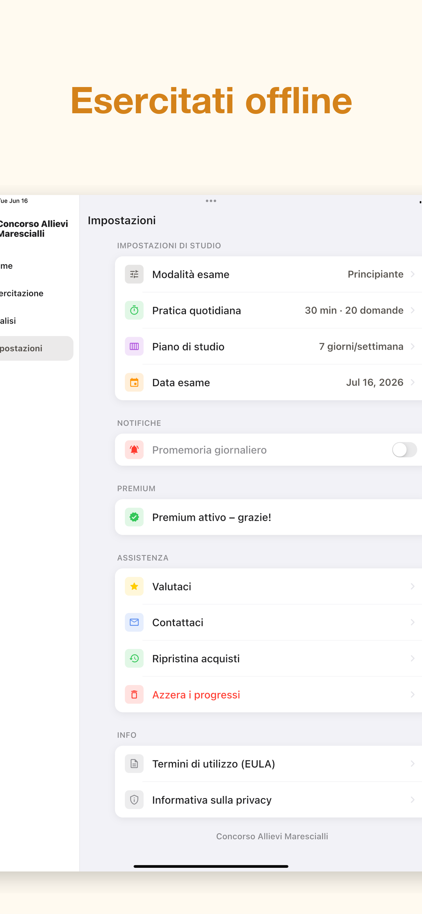Open the Contattaci row chevron
This screenshot has width=422, height=914.
(412, 622)
